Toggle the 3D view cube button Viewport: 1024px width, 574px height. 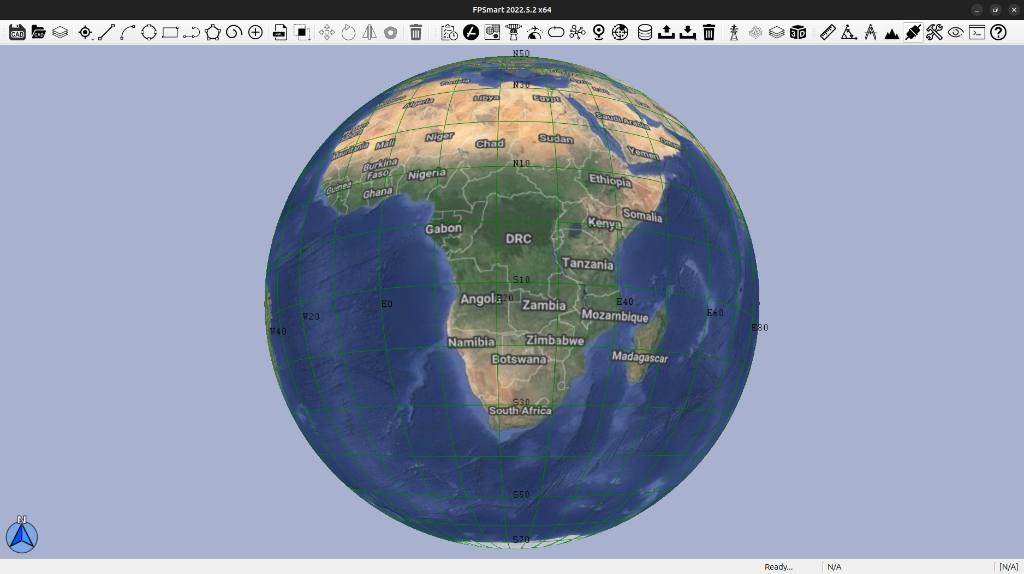(798, 33)
